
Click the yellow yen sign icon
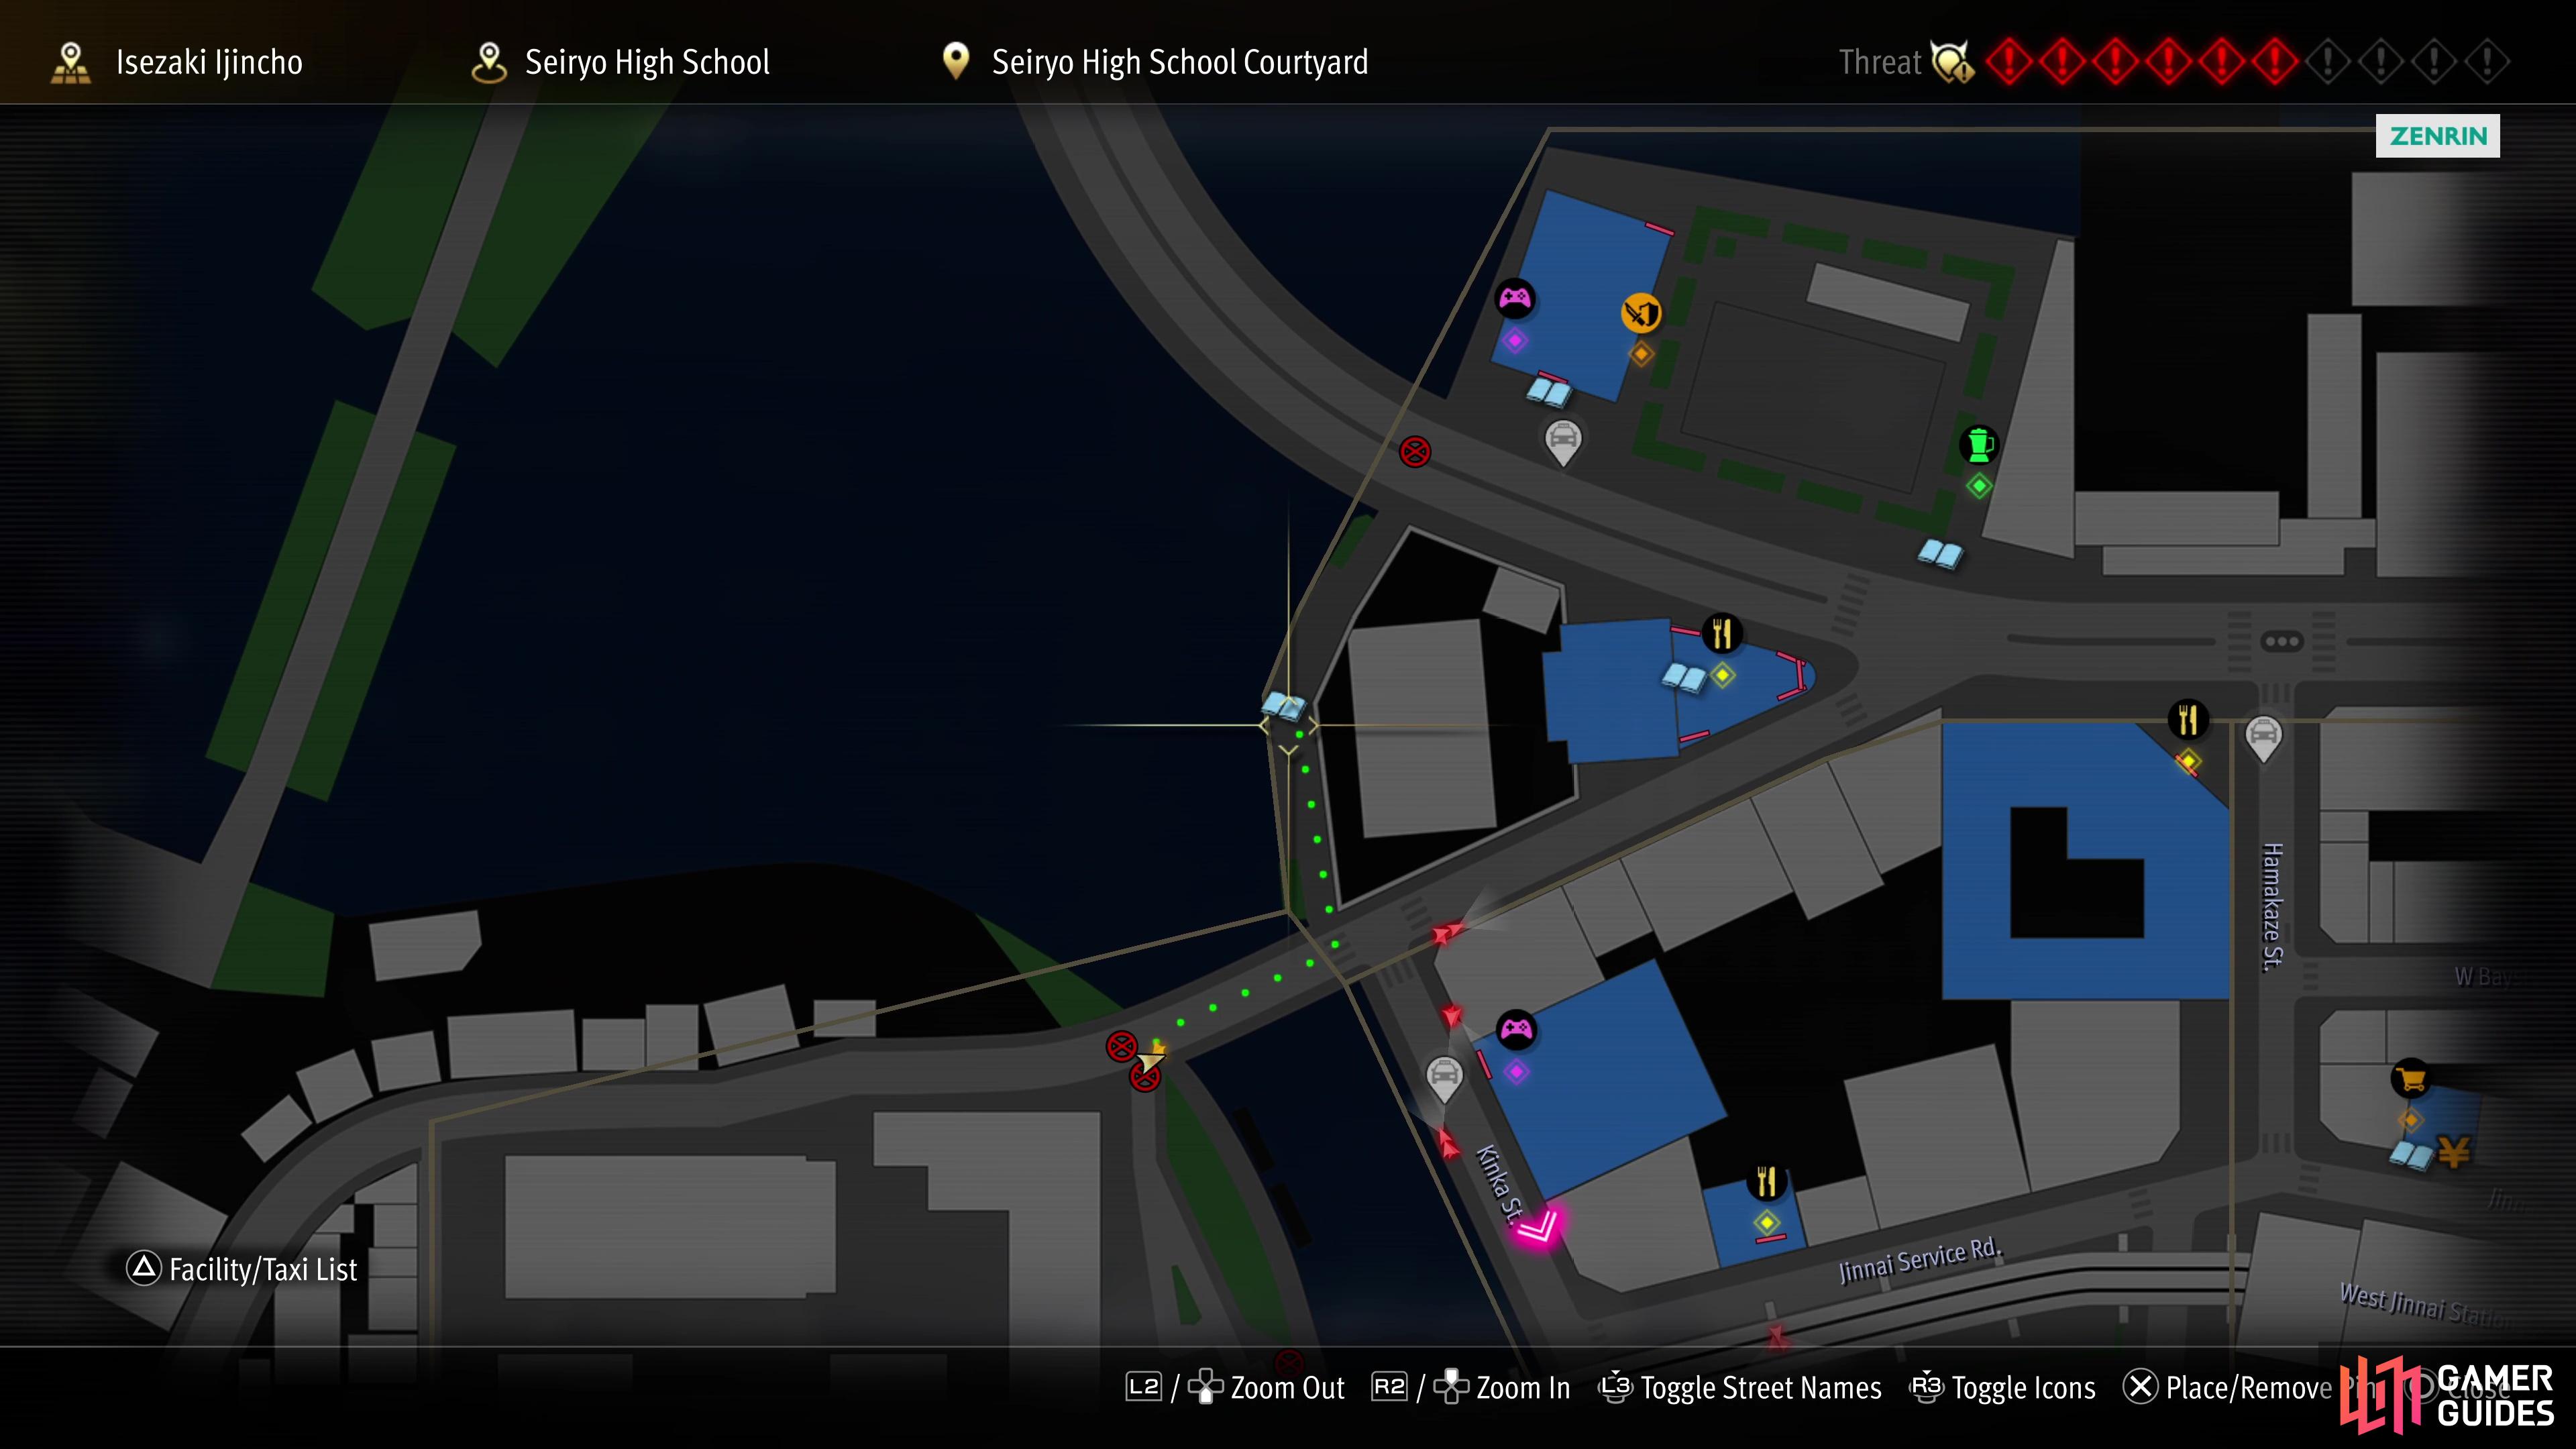(2454, 1153)
